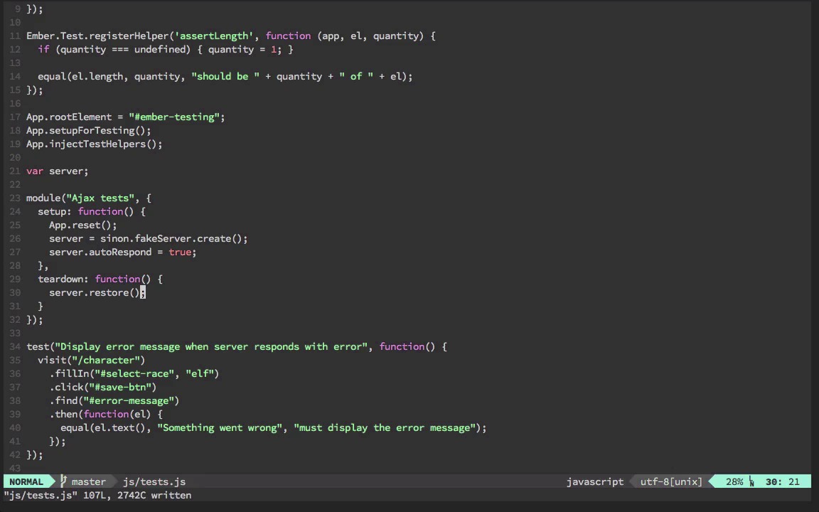Click sinon.fakeServer.create() on line 26

coord(171,239)
